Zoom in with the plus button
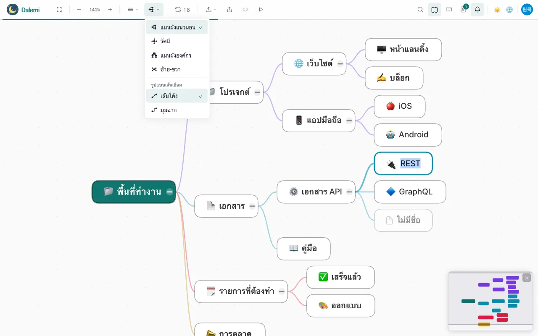 point(110,10)
